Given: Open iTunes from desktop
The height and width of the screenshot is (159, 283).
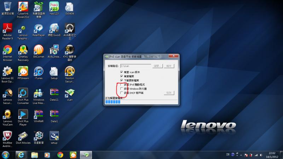Looking at the screenshot, I should [x=39, y=73].
